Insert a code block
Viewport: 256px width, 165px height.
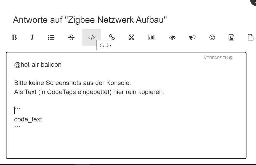pyautogui.click(x=91, y=37)
